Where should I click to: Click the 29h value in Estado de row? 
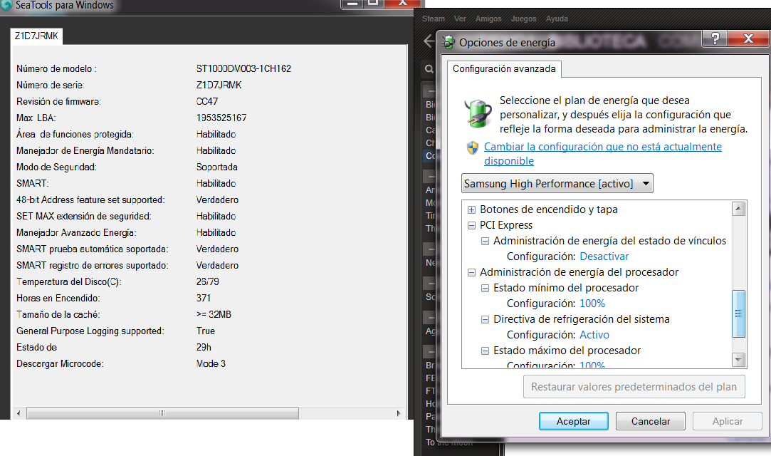point(204,347)
